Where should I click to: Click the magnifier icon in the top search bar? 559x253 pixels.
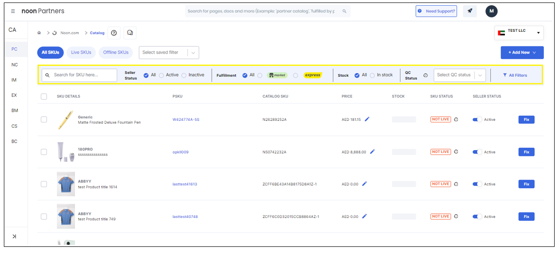tap(345, 11)
